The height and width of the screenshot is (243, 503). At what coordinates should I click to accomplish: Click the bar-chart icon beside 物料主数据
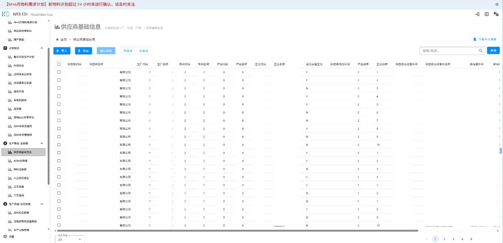pyautogui.click(x=10, y=169)
